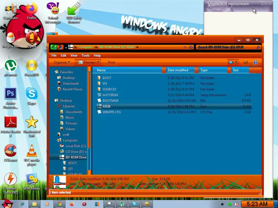Open the Unattended Soft folder icon

(x=31, y=127)
